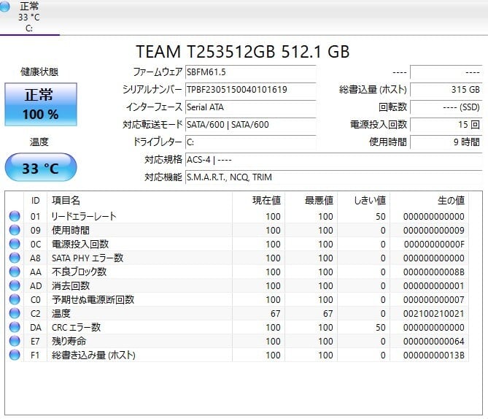This screenshot has width=488, height=419.
Task: Click the serial number field TPBF2305150040101619
Action: (250, 90)
